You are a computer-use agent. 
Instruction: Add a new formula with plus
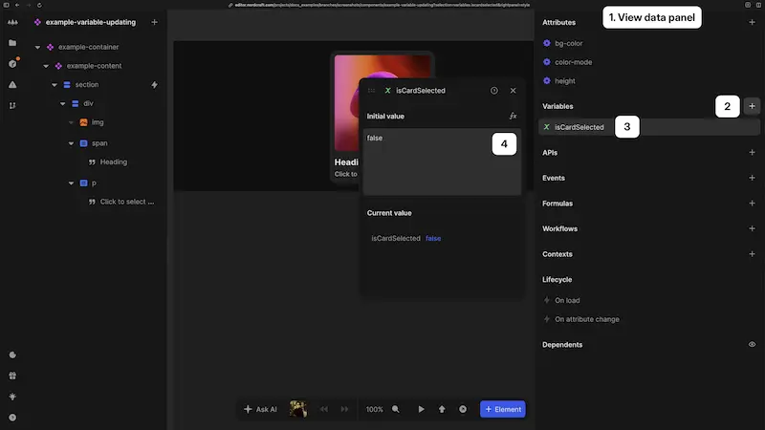(x=752, y=204)
